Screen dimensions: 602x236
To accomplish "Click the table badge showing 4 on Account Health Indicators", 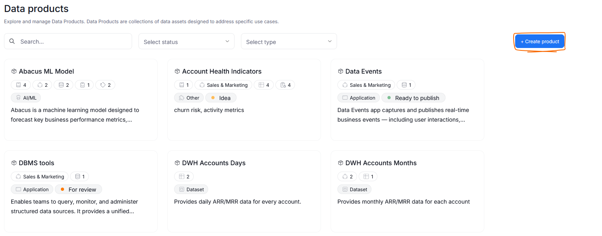I will 264,85.
